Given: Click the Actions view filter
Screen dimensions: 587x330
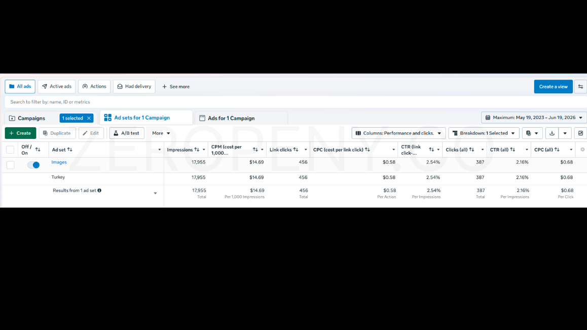Looking at the screenshot, I should point(94,87).
